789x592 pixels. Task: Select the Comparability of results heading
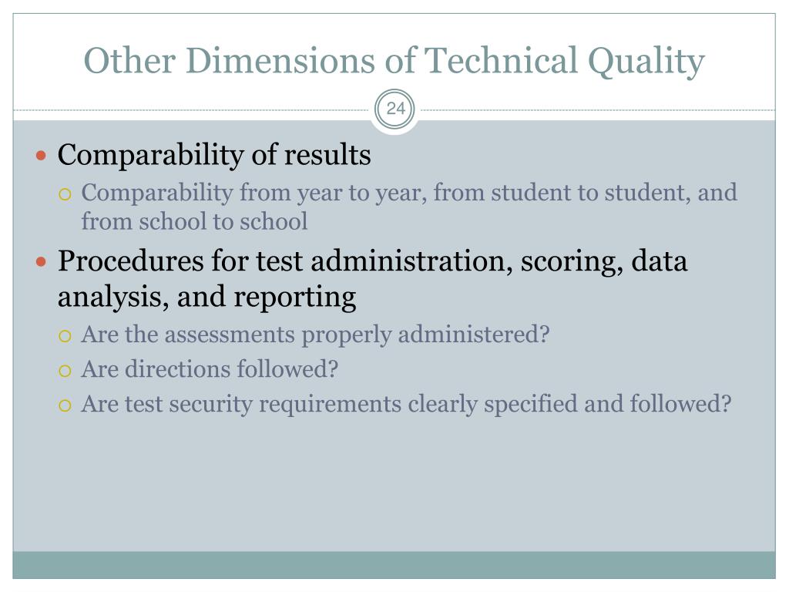coord(214,154)
